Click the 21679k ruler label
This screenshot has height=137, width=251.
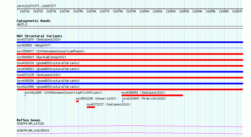coord(131,11)
